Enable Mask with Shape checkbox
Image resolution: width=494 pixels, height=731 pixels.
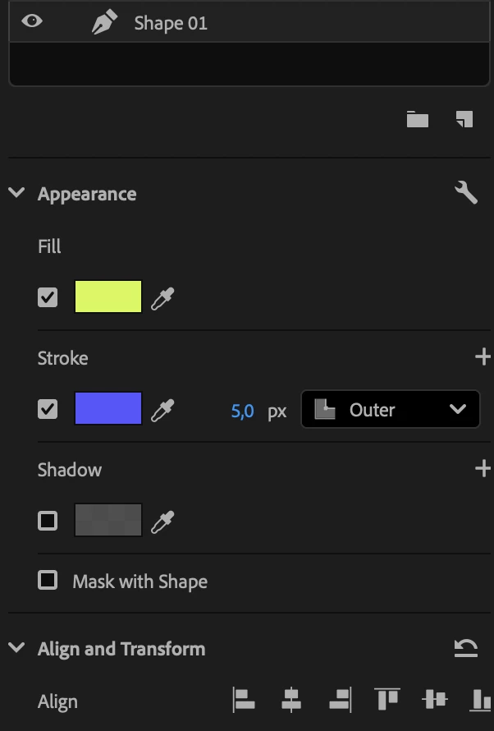coord(48,581)
